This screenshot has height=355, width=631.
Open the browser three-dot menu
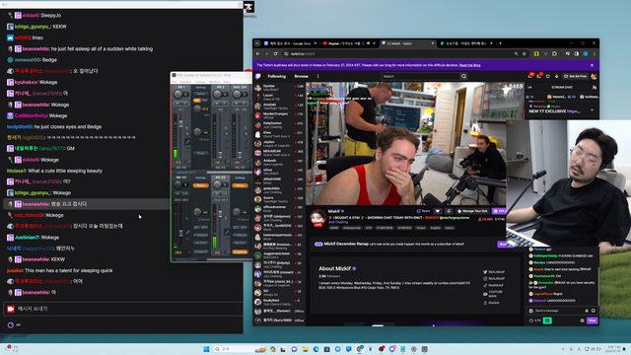[595, 53]
